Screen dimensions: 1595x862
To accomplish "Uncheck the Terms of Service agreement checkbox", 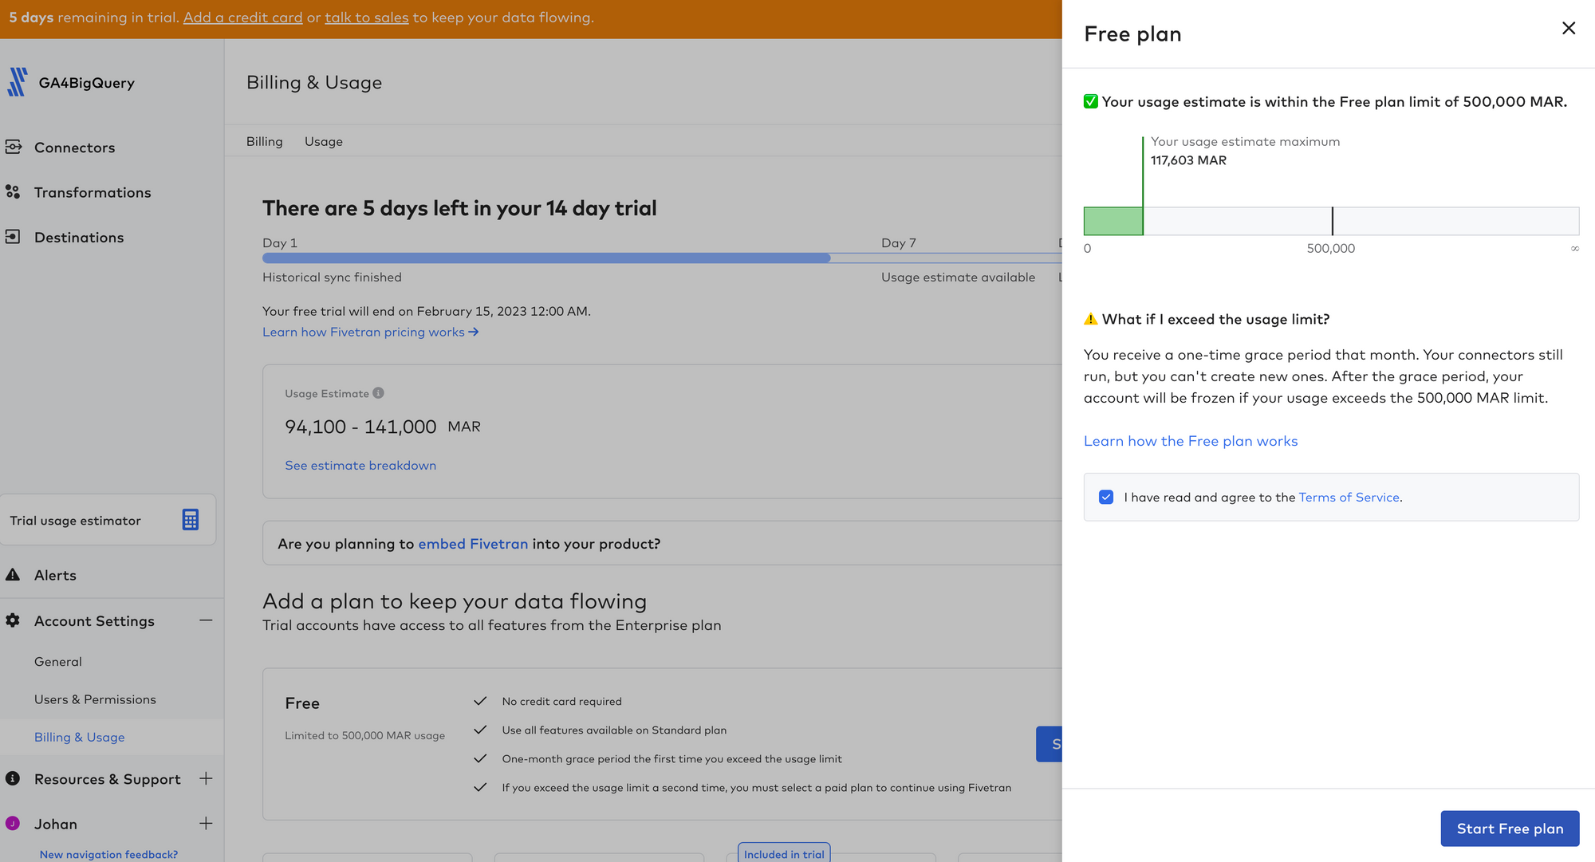I will coord(1106,497).
